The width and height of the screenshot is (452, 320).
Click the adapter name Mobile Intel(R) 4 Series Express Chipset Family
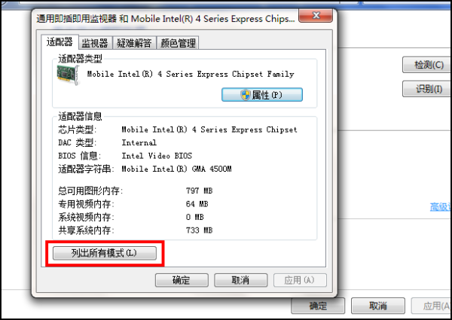(191, 74)
